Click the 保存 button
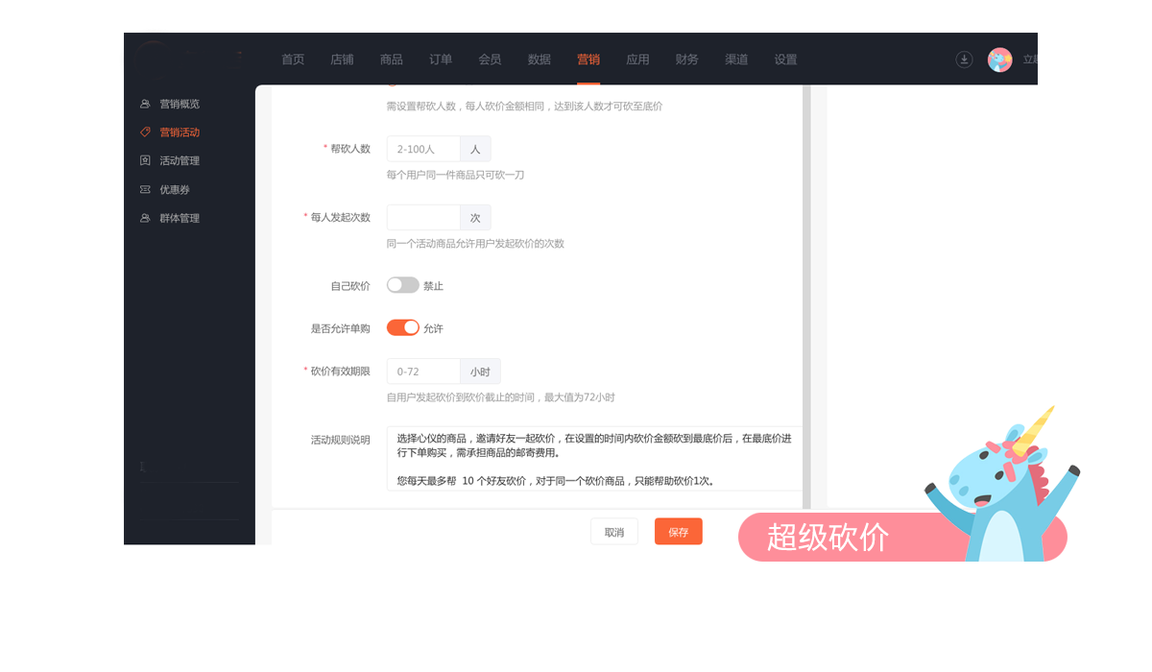 pyautogui.click(x=678, y=532)
